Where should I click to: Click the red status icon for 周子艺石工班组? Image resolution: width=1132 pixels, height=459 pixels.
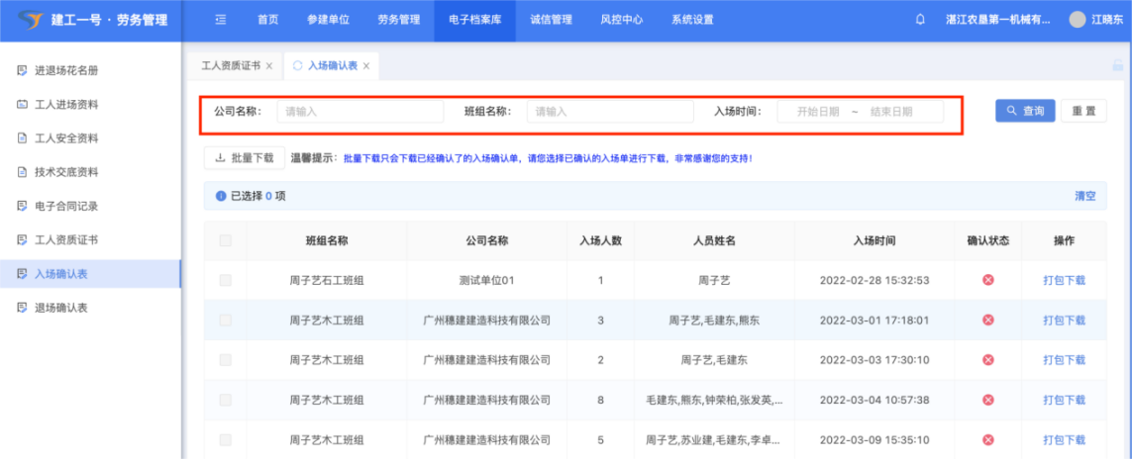click(x=987, y=280)
